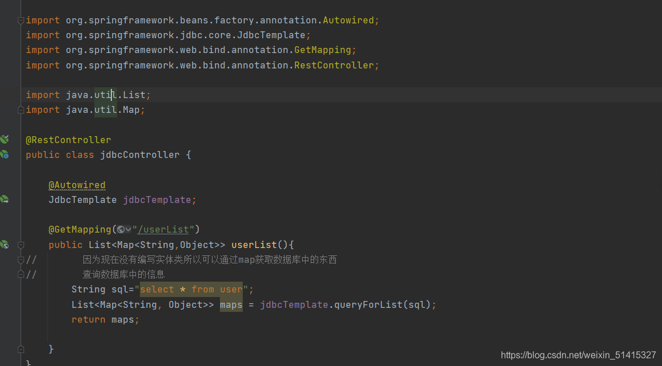Click the 'String sql' declaration text

point(99,290)
